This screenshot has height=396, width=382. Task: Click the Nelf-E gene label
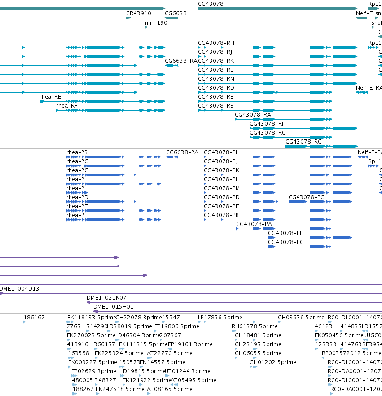(x=364, y=13)
